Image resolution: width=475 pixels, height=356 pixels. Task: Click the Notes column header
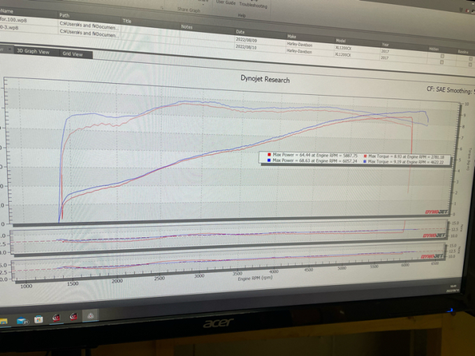tap(187, 27)
